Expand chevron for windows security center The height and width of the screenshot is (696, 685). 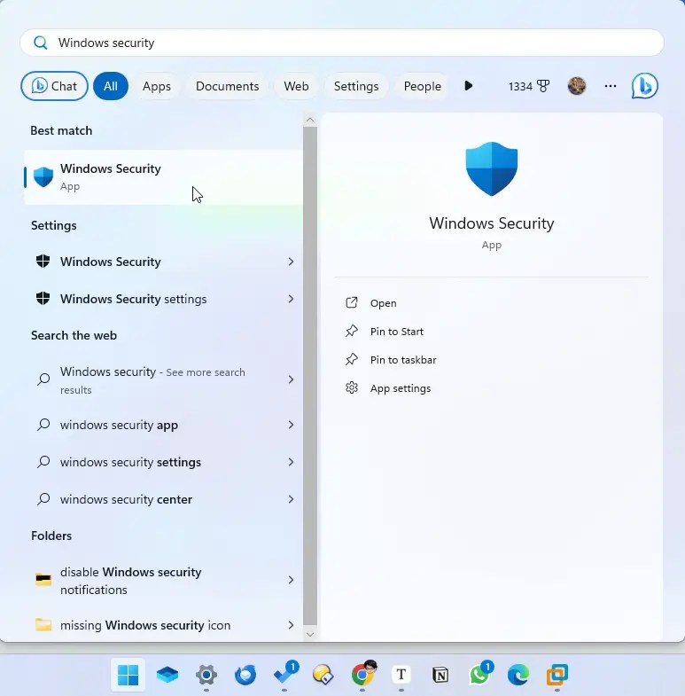coord(291,499)
